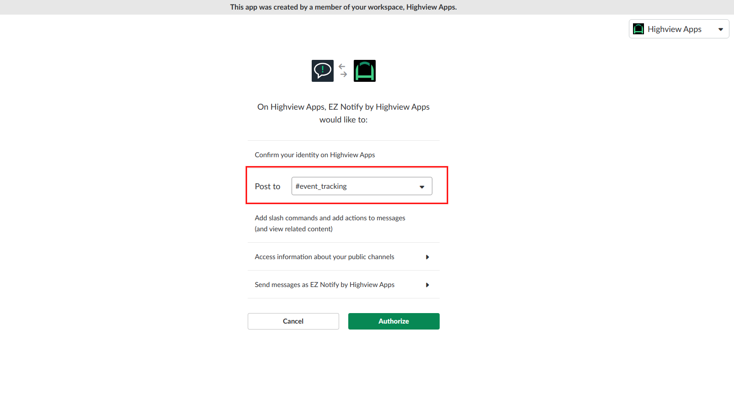The height and width of the screenshot is (399, 734).
Task: Click the workspace notice banner text at top
Action: point(343,7)
